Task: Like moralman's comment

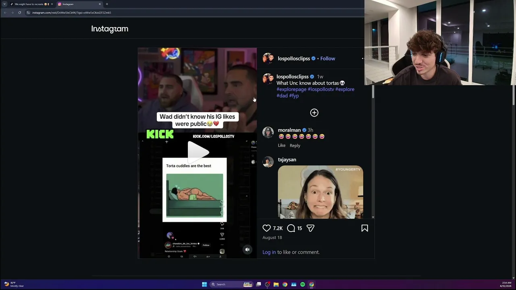Action: pyautogui.click(x=281, y=145)
